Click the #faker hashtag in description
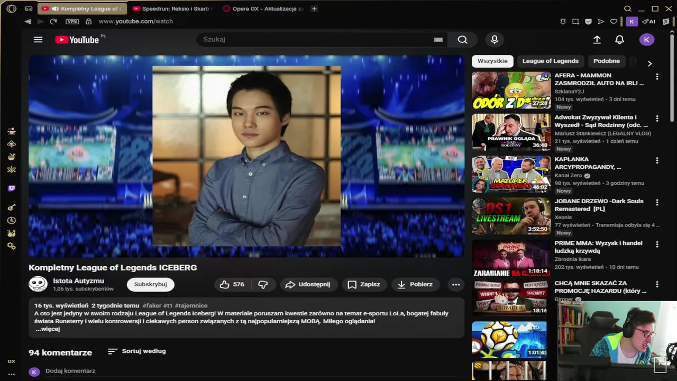Image resolution: width=677 pixels, height=381 pixels. coord(151,306)
